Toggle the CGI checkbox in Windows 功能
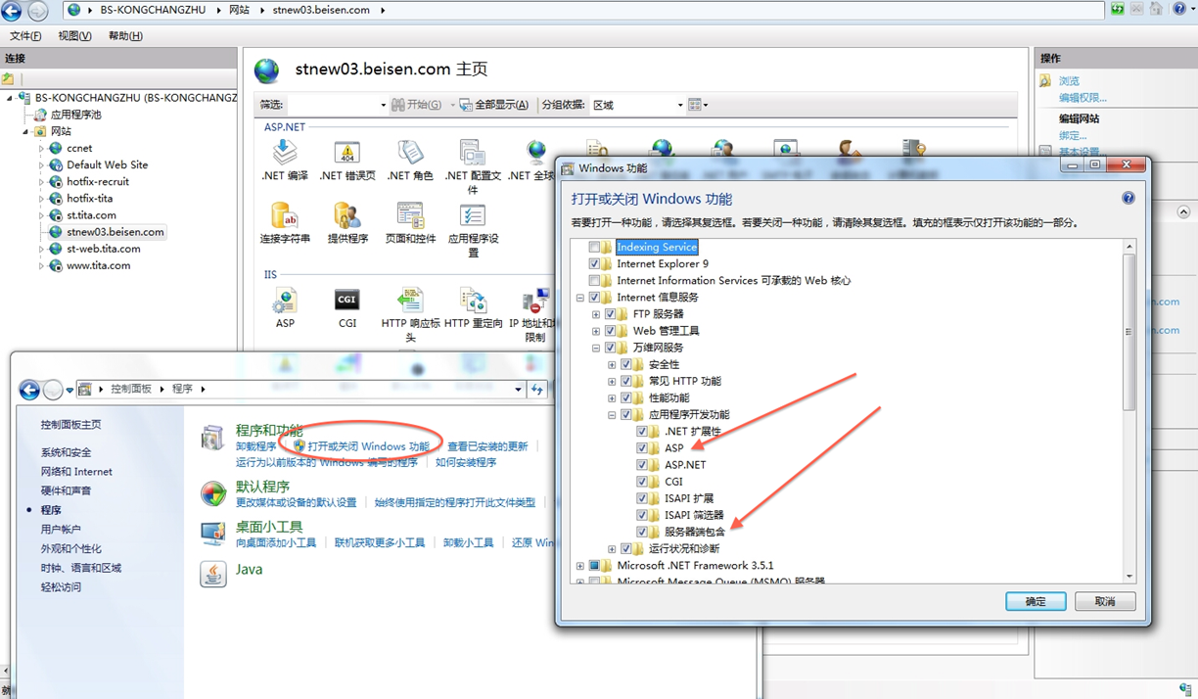This screenshot has width=1198, height=699. (x=642, y=482)
